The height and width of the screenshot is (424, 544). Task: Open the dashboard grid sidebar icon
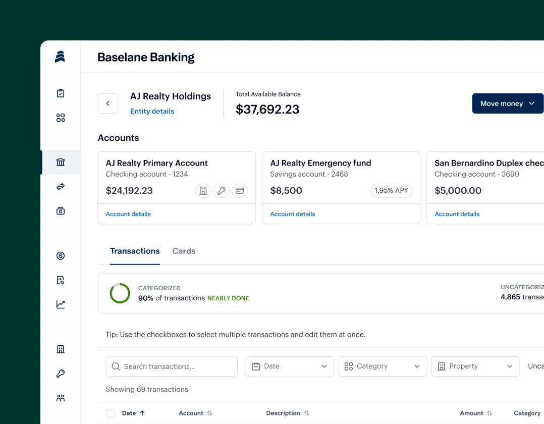61,118
